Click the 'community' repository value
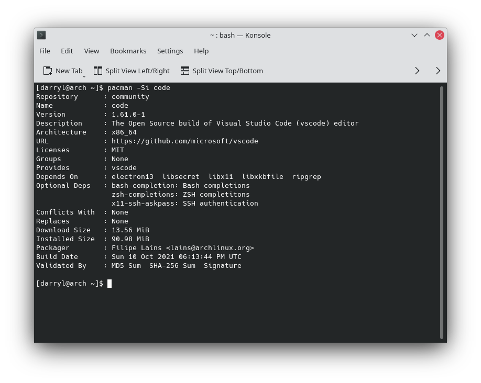This screenshot has height=383, width=481. 130,97
